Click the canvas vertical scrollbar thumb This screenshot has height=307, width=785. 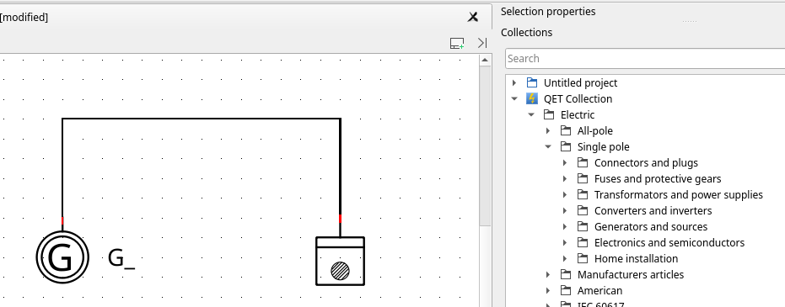coord(485,145)
